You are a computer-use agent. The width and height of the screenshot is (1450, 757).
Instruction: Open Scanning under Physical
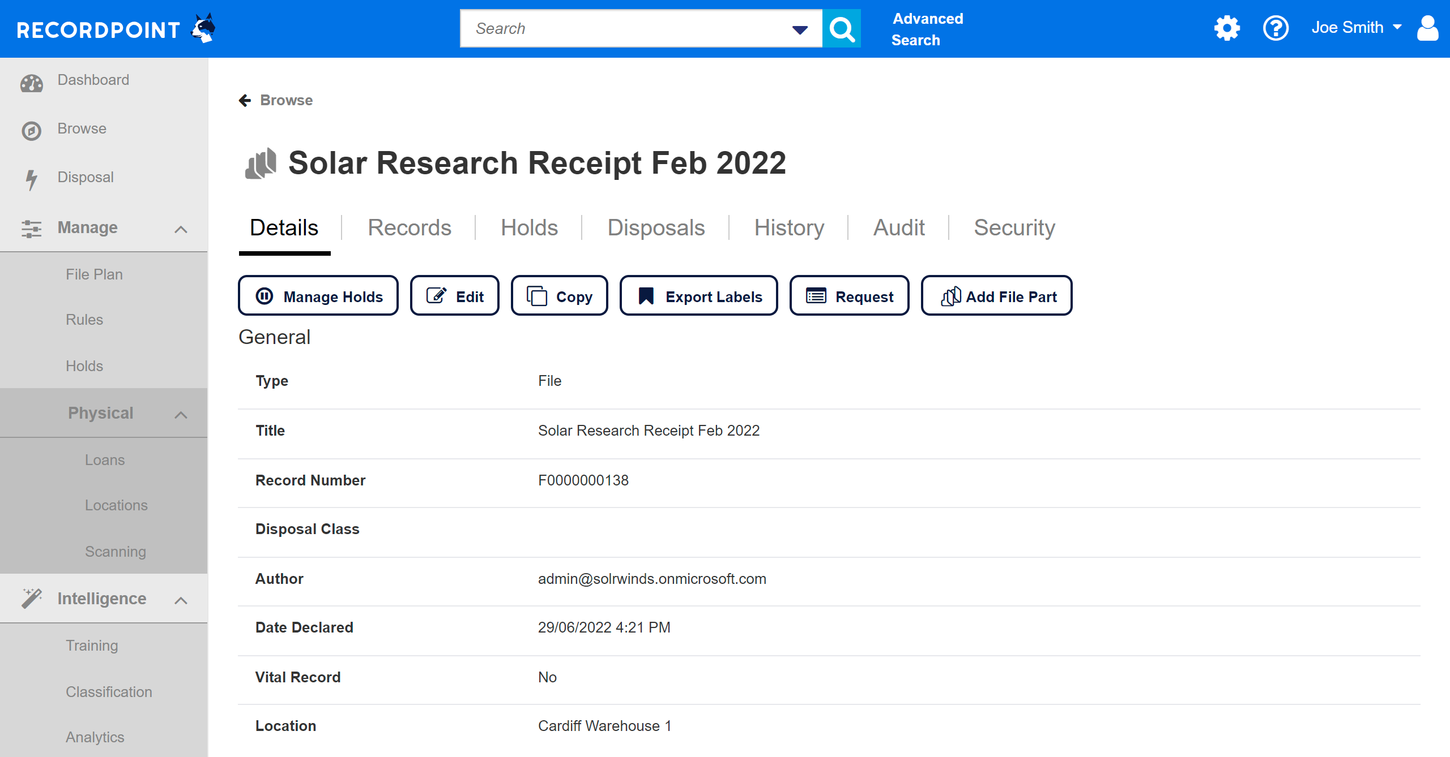pos(116,552)
